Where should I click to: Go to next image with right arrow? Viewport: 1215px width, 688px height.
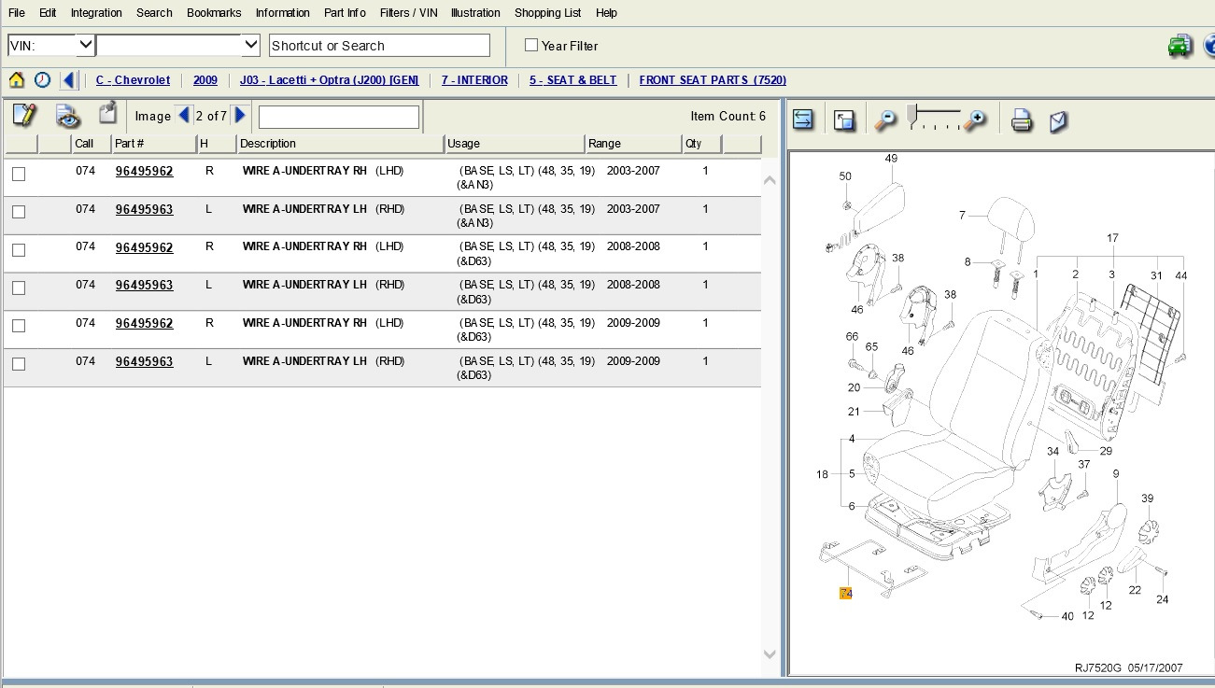point(240,116)
